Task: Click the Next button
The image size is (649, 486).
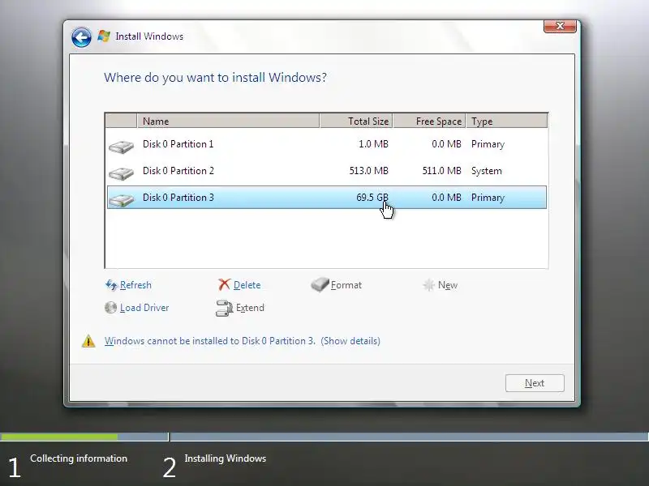Action: [x=535, y=383]
